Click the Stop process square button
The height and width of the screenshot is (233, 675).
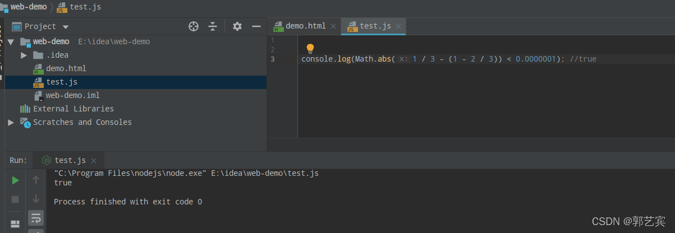[x=15, y=199]
